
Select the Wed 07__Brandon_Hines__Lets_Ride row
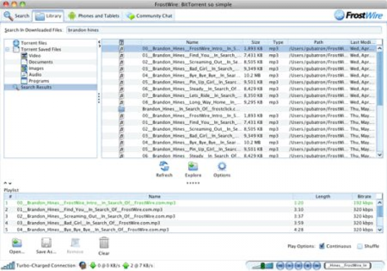click(239, 95)
